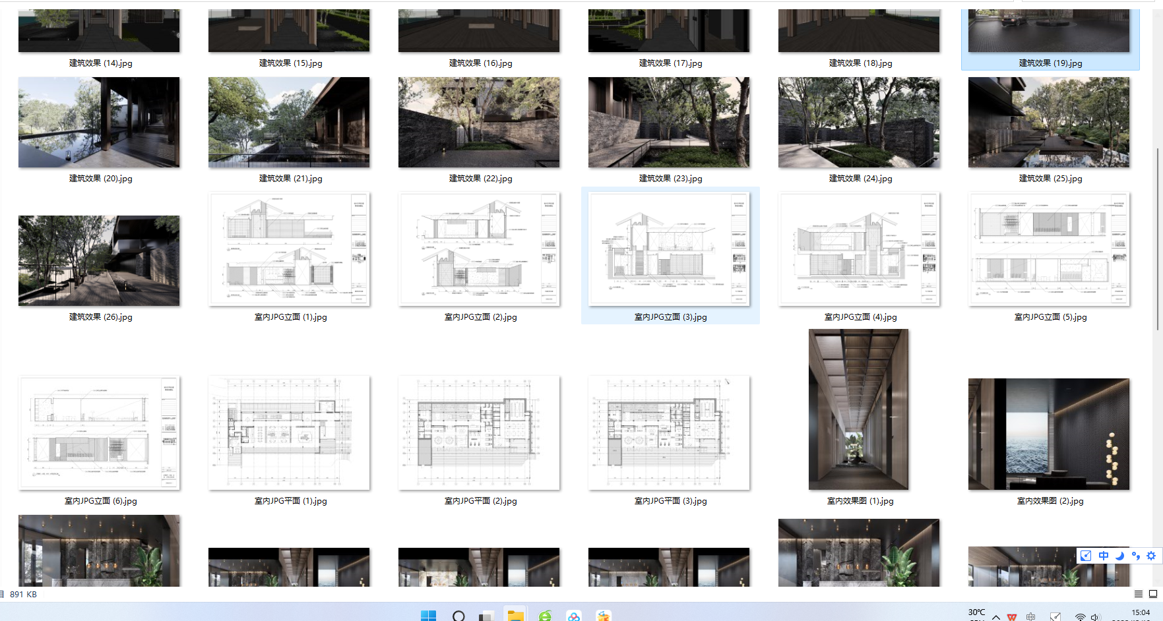1163x621 pixels.
Task: Click the file name 室内JPG平面 (2).jpg
Action: [x=481, y=501]
